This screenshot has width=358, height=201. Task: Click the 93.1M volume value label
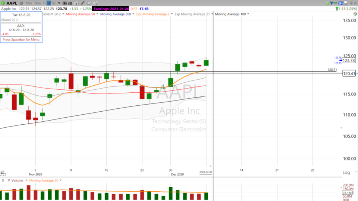pyautogui.click(x=347, y=193)
